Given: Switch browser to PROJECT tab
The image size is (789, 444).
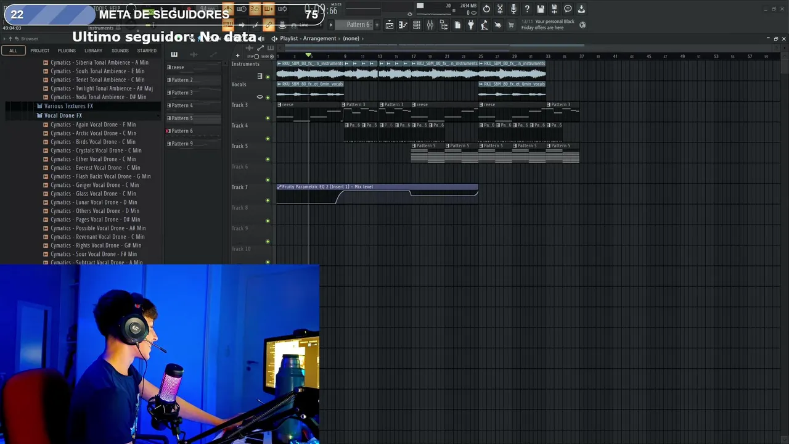Looking at the screenshot, I should coord(40,51).
